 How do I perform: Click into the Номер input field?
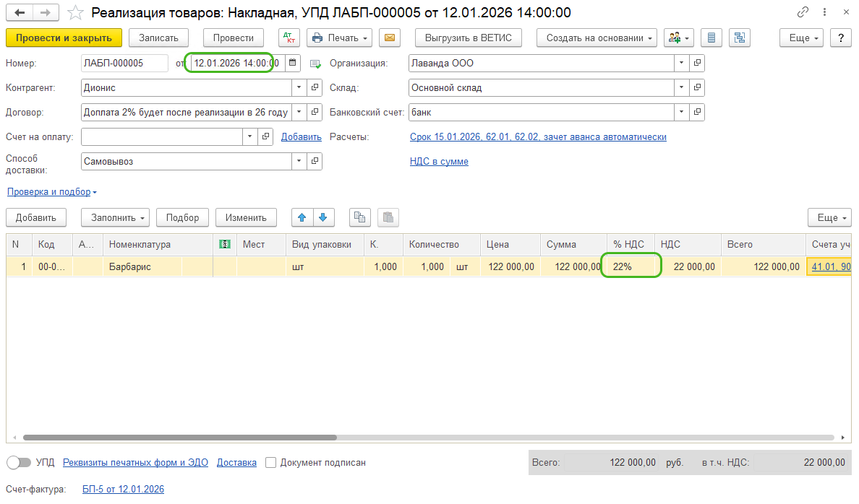124,63
